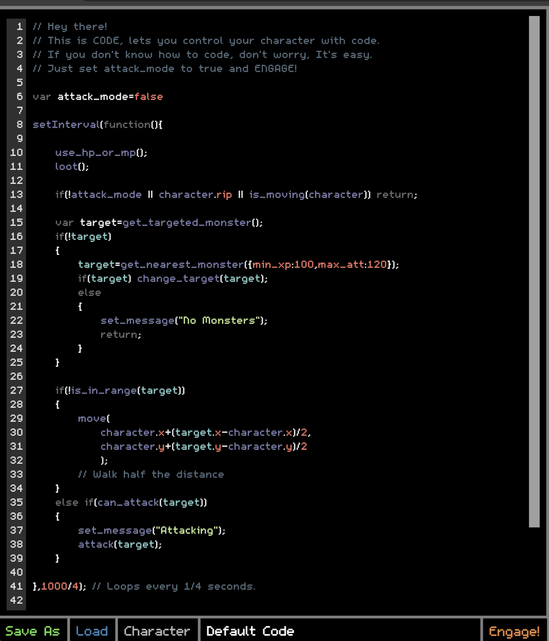
Task: Open the Load code button
Action: coord(92,630)
